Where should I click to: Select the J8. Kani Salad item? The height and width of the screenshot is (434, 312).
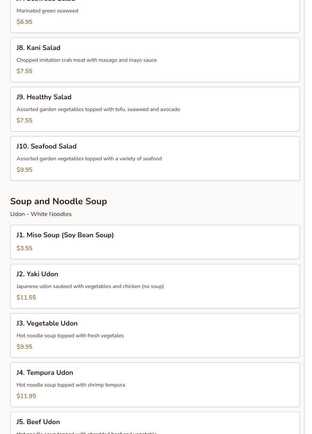[155, 60]
